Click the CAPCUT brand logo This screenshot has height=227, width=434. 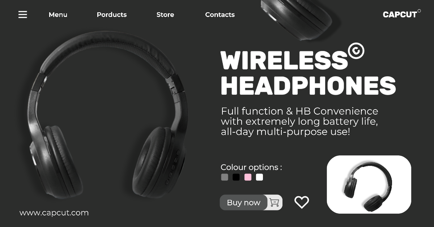click(400, 14)
